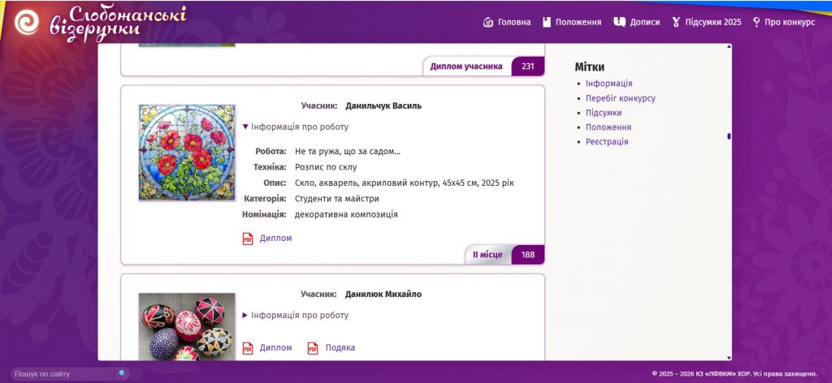Click the Пошук по сайту search field

tap(63, 374)
